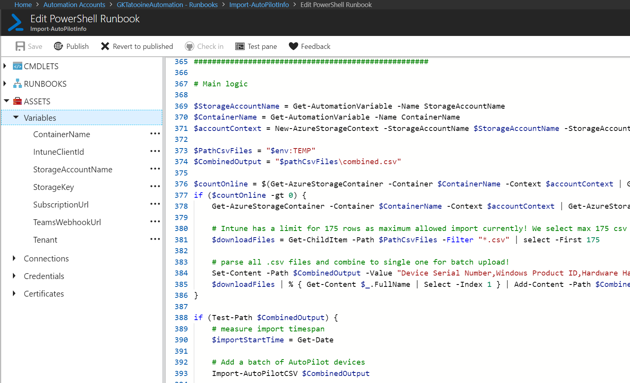Viewport: 630px width, 383px height.
Task: Expand the Connections section
Action: click(14, 258)
